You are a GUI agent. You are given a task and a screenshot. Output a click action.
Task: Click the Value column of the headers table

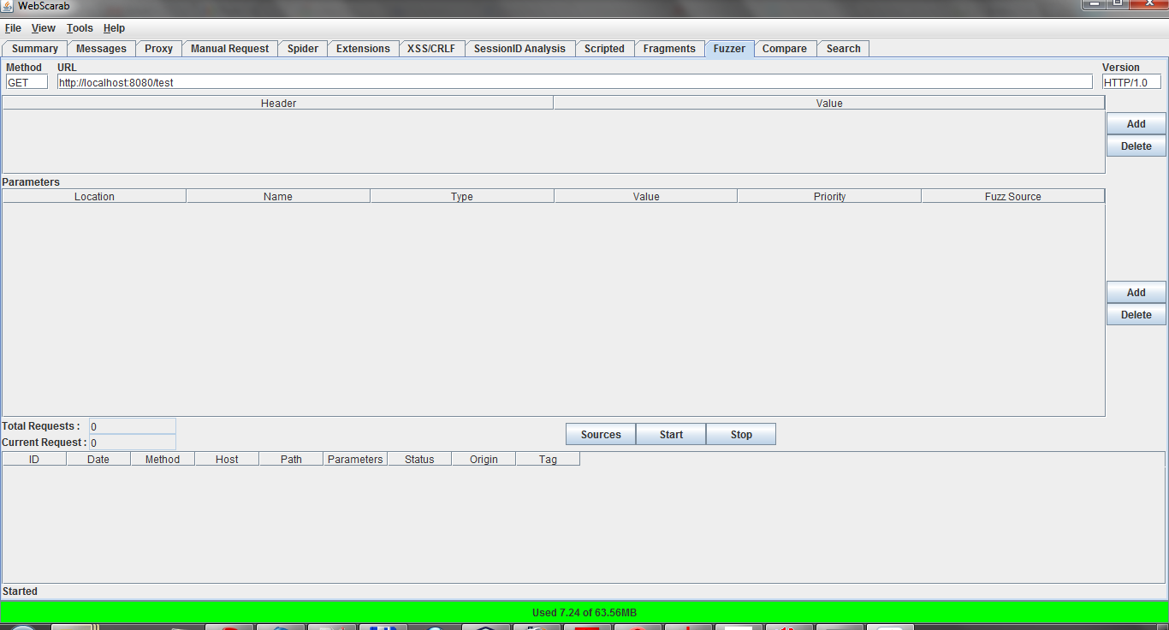829,103
